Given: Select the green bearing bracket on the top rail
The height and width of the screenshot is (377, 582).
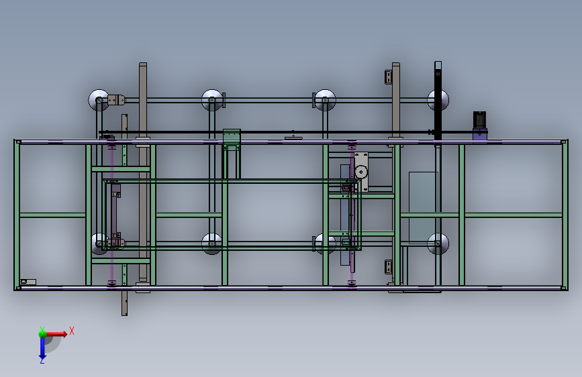Looking at the screenshot, I should [x=232, y=140].
